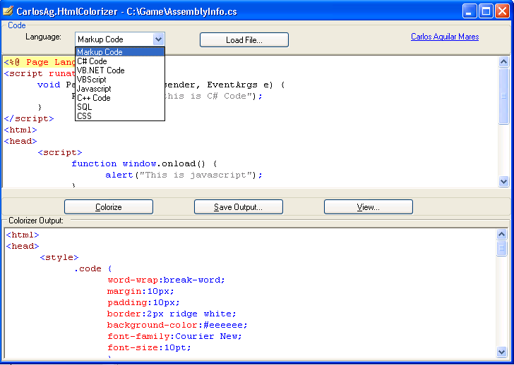Open the Language combo box arrow
514x365 pixels.
[158, 39]
